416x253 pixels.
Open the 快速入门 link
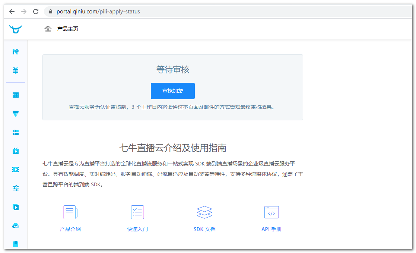[137, 229]
